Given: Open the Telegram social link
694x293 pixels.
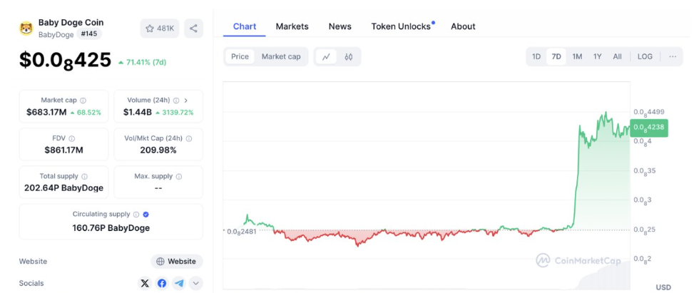Looking at the screenshot, I should (178, 283).
